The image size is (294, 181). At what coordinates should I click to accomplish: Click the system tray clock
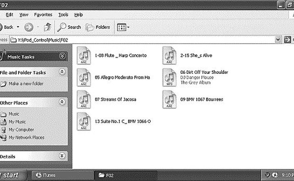pos(288,175)
